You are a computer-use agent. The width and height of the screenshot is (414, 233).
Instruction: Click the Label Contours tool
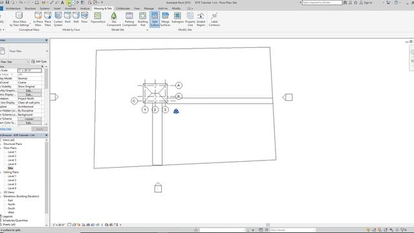point(214,19)
